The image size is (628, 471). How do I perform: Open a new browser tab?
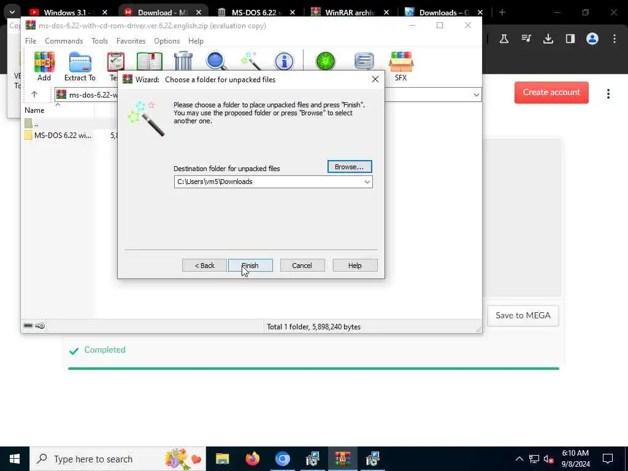click(502, 12)
